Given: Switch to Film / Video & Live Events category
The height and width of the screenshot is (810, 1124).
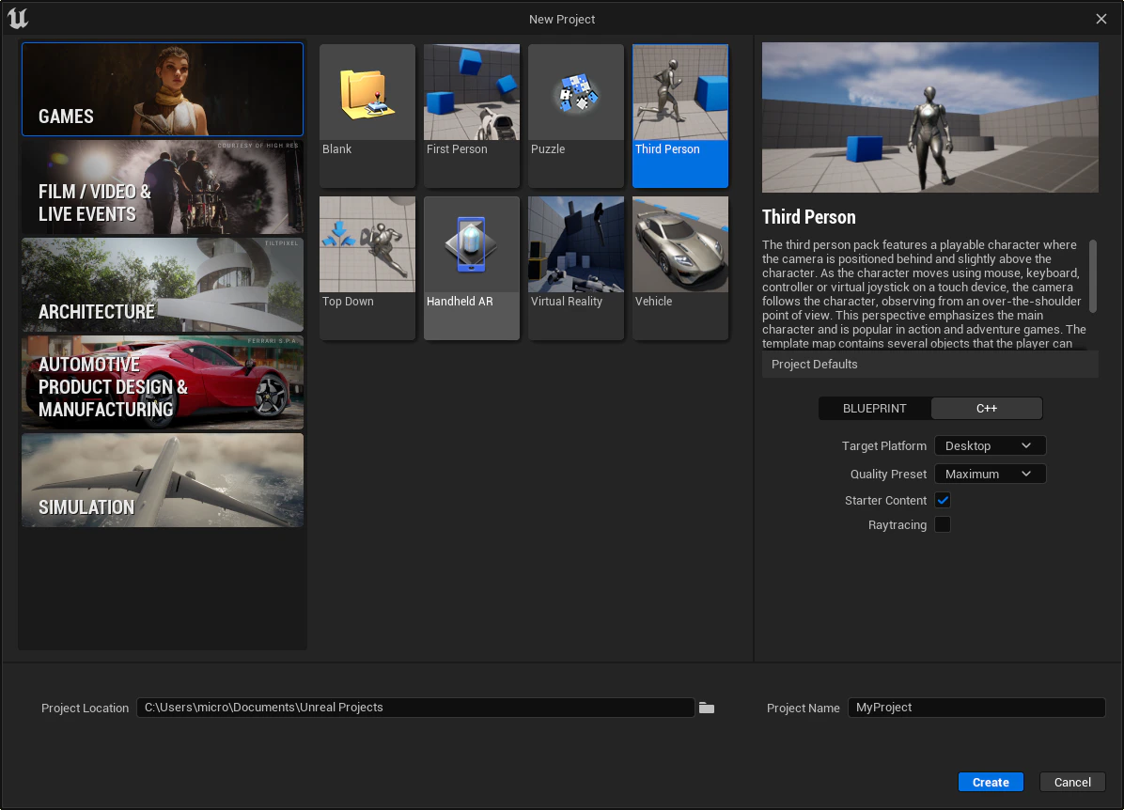Looking at the screenshot, I should (162, 187).
